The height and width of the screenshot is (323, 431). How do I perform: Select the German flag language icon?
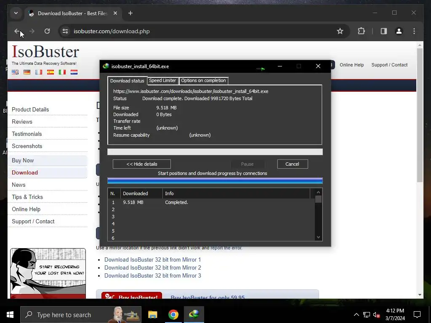pyautogui.click(x=27, y=72)
